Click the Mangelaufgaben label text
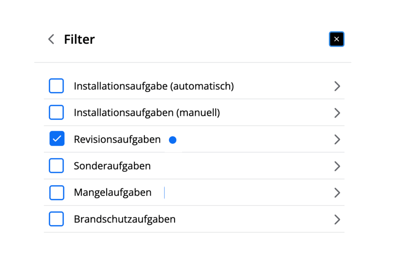 [112, 193]
